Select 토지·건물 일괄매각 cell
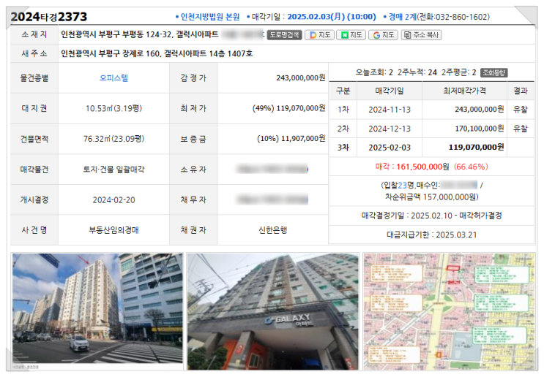544x377 pixels. [x=113, y=170]
